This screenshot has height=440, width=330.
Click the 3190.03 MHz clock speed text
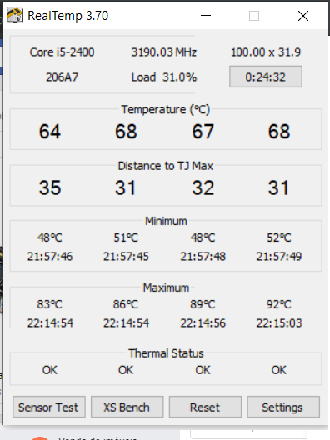pos(164,52)
